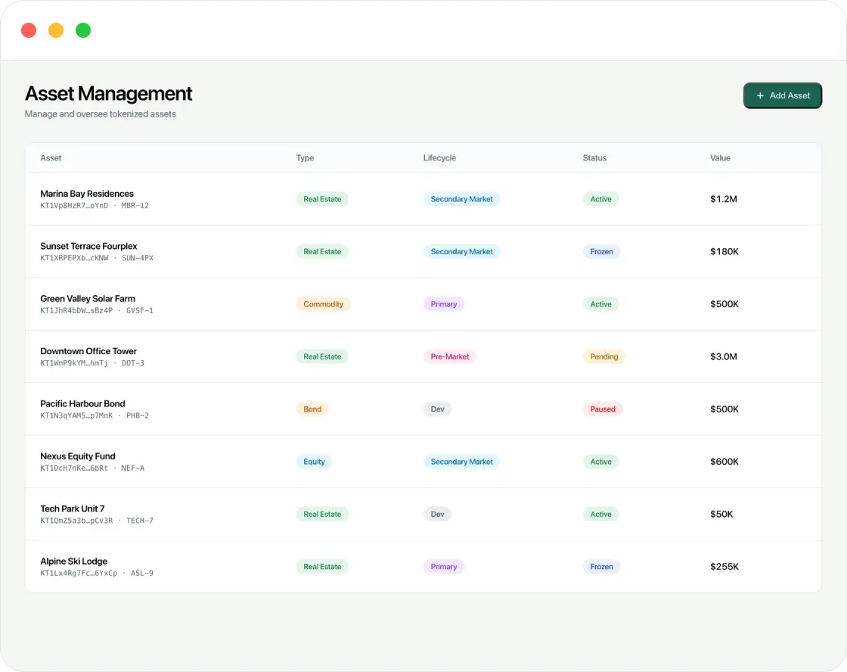This screenshot has height=672, width=847.
Task: Click Frozen status for Alpine Ski Lodge
Action: (601, 566)
